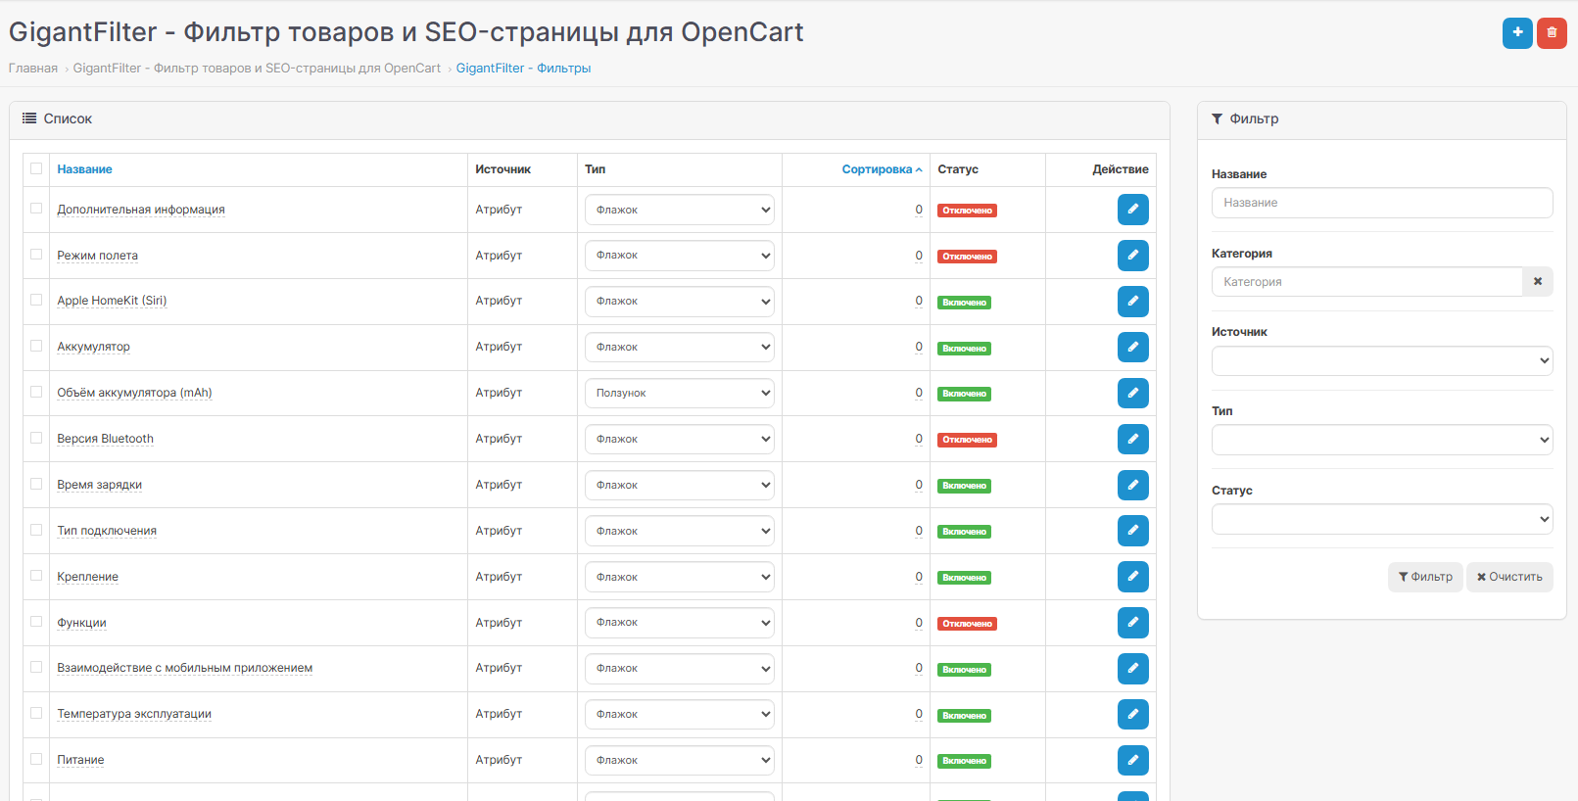Edit the Функции filter pencil icon

1133,623
